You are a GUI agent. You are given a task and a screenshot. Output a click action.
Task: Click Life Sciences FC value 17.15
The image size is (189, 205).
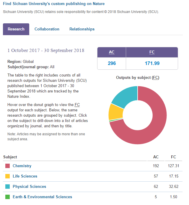coord(174,176)
